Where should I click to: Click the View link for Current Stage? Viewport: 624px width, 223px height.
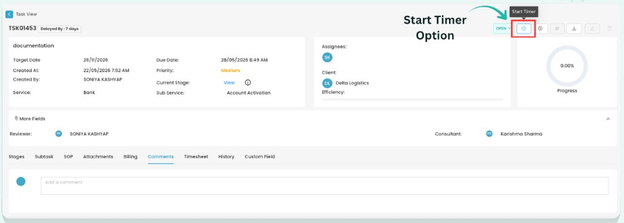coord(229,83)
